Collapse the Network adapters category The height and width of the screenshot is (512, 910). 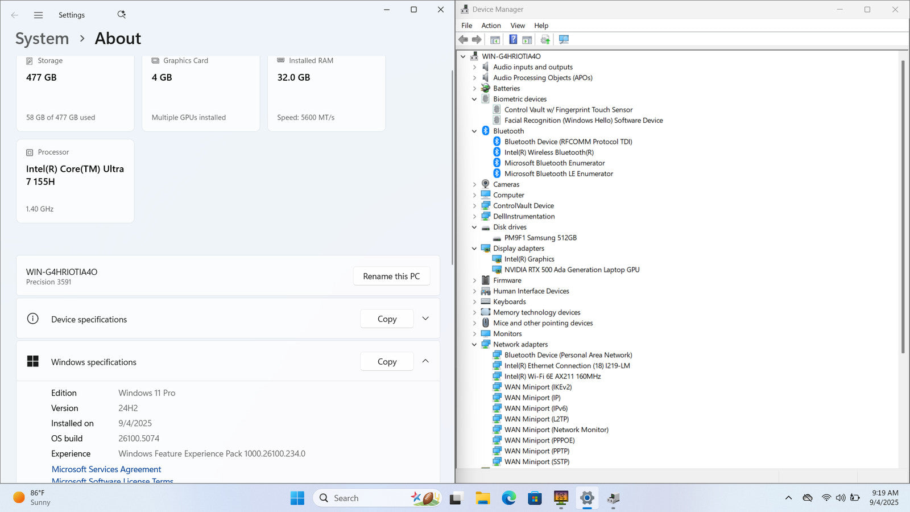tap(474, 345)
